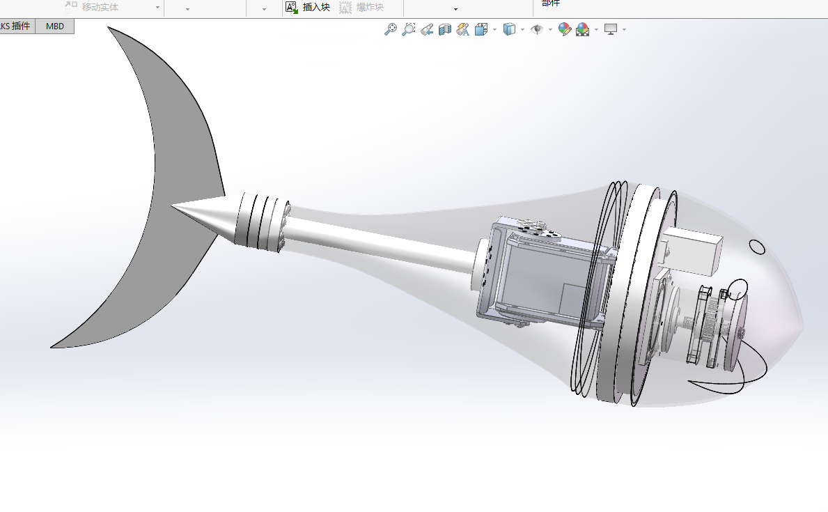Open Dynamic Annotation Views tool
This screenshot has width=828, height=512.
click(462, 29)
